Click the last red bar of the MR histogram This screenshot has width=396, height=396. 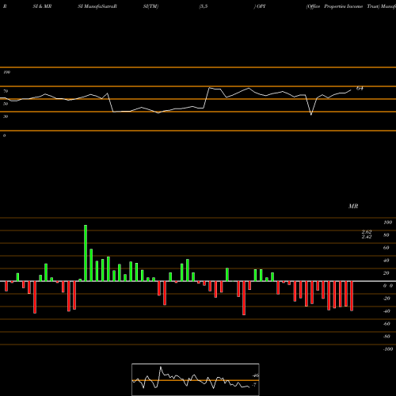(x=352, y=296)
